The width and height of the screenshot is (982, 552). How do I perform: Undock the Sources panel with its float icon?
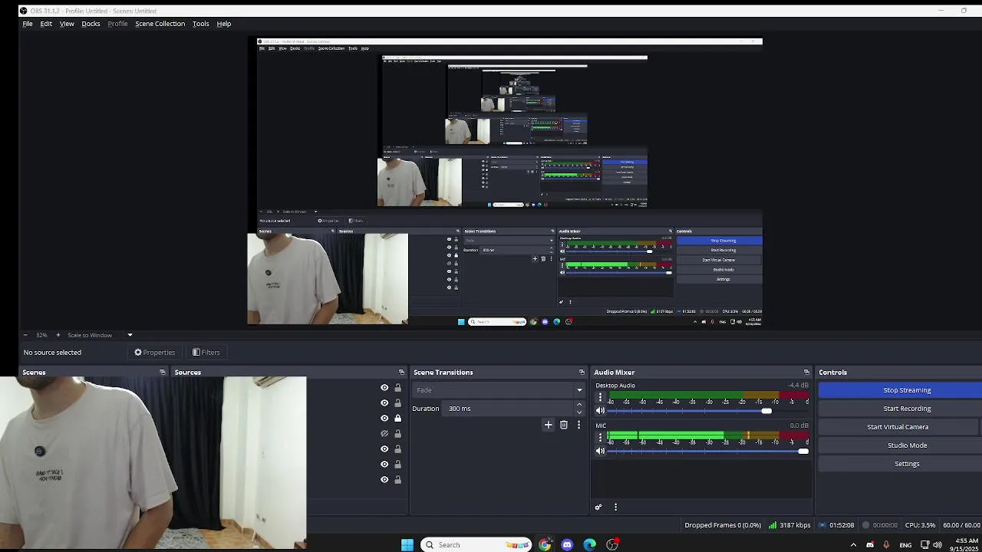point(400,372)
